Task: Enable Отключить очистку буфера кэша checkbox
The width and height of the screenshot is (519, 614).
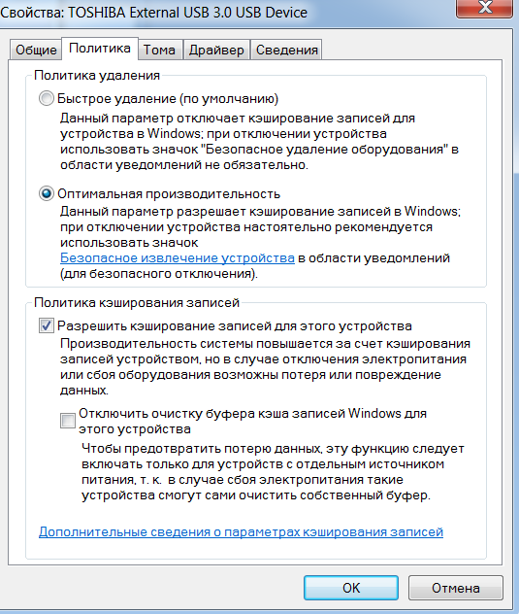Action: point(68,421)
